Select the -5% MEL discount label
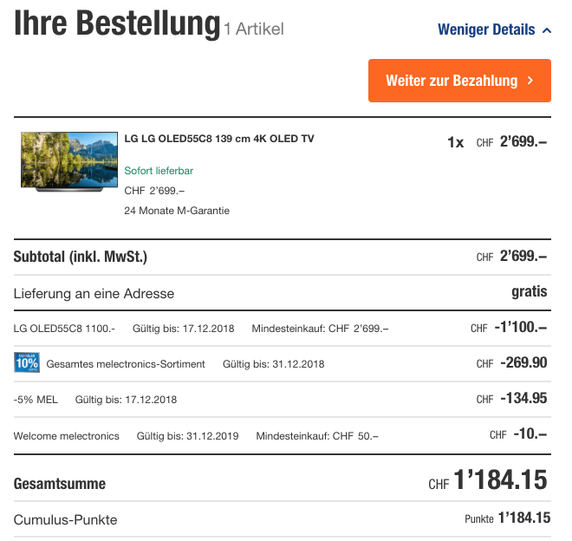The height and width of the screenshot is (541, 572). pos(36,400)
